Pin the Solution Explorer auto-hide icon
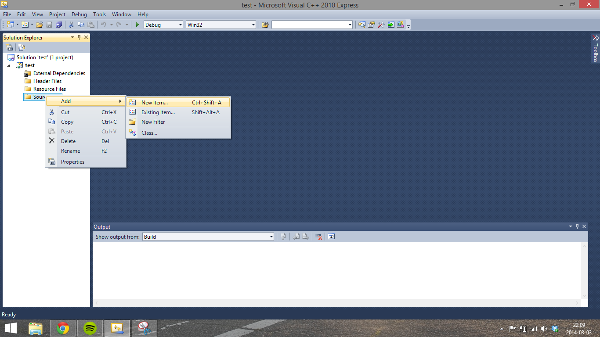This screenshot has width=600, height=337. point(80,38)
